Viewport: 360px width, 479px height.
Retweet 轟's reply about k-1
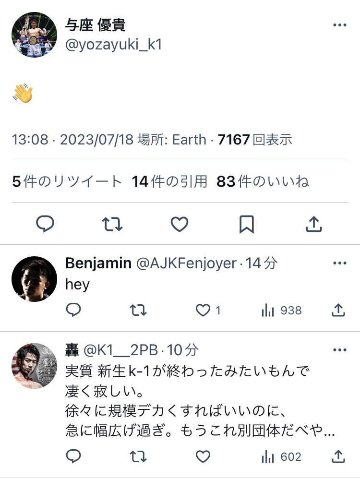point(138,456)
